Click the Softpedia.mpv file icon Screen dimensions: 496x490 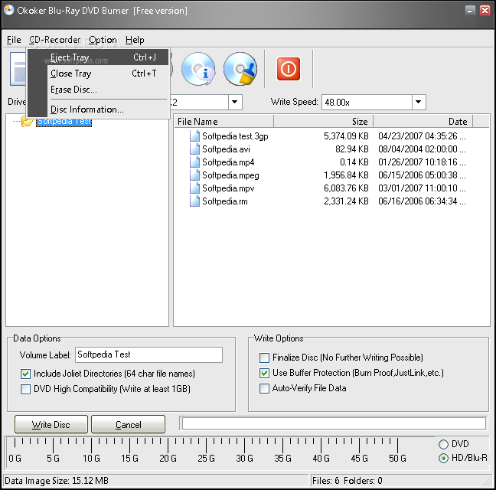(194, 188)
